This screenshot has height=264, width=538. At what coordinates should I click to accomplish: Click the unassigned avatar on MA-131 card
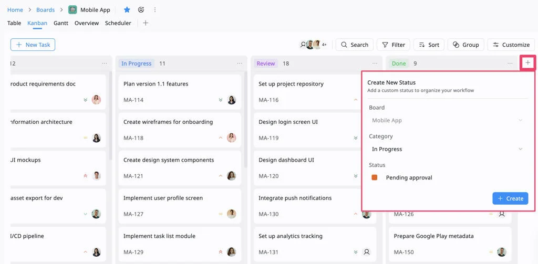pos(367,252)
